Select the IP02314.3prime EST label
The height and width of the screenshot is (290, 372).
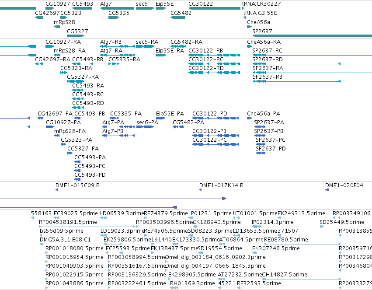coord(273,222)
